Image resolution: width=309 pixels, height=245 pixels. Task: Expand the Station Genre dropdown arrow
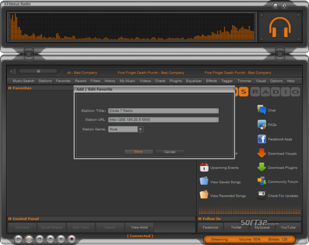[x=140, y=129]
